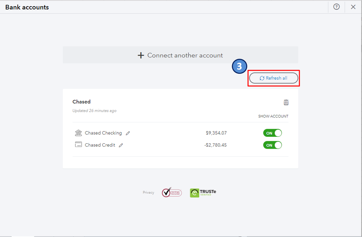Viewport: 362px width, 237px height.
Task: Turn off the Chased Checking toggle
Action: [272, 133]
